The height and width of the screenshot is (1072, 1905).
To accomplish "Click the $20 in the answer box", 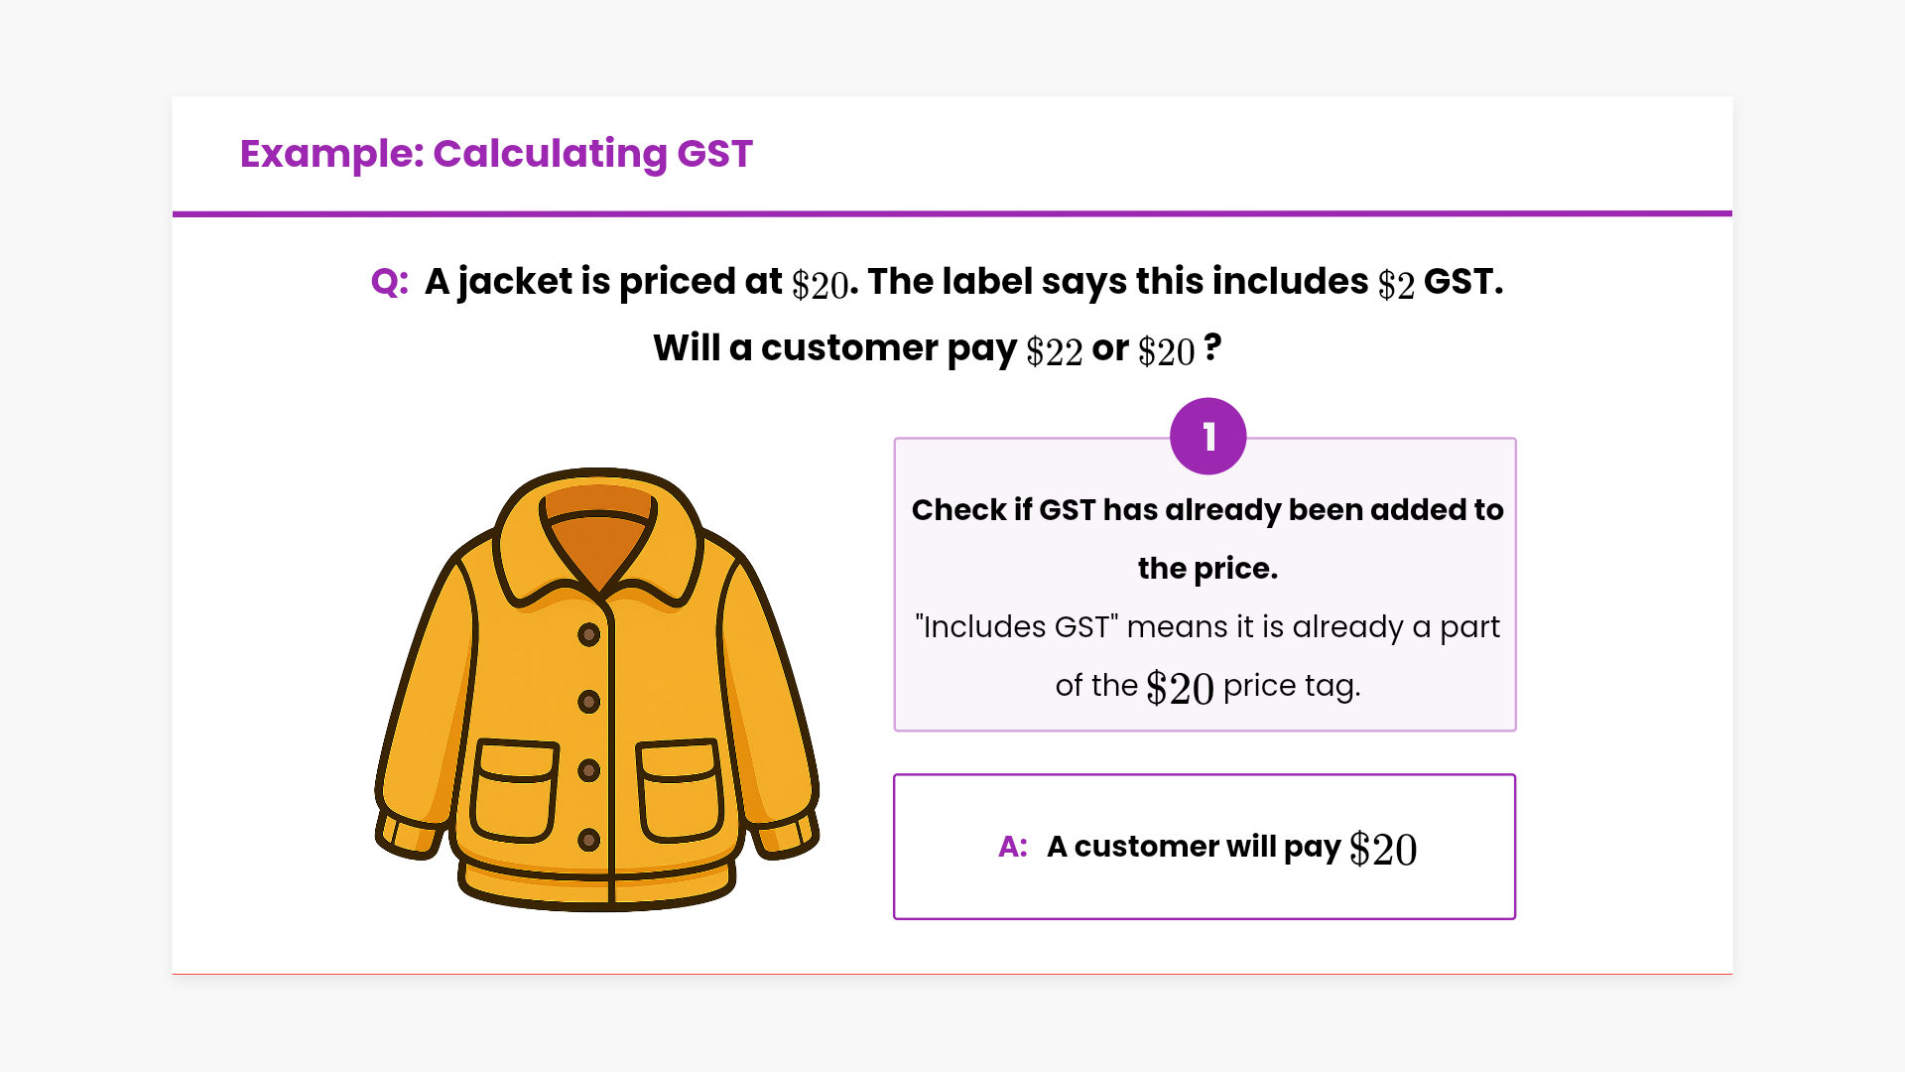I will tap(1383, 850).
